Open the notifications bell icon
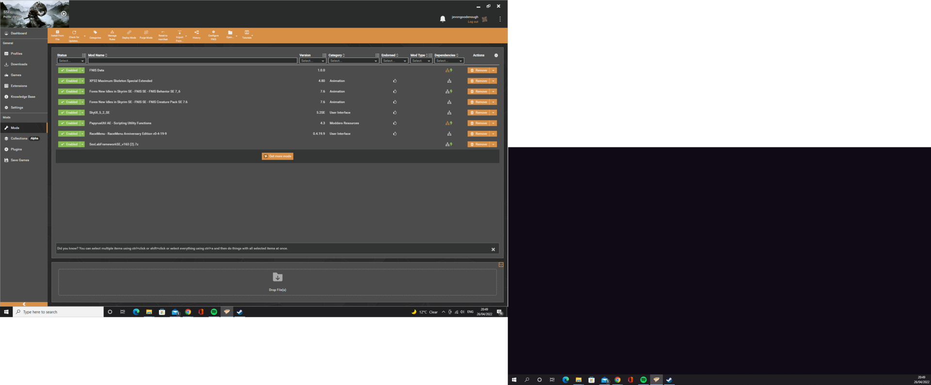The height and width of the screenshot is (385, 931). 442,19
